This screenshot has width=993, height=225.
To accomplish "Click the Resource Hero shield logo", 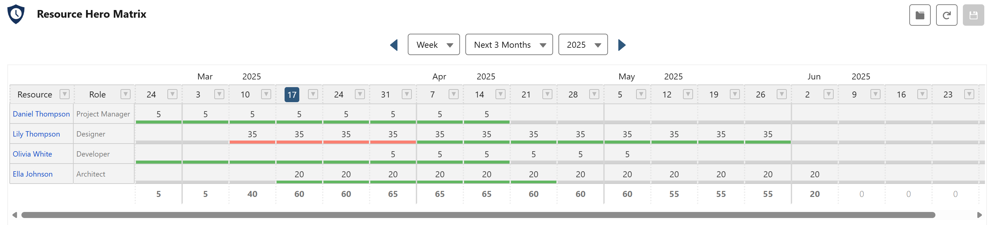I will (15, 14).
